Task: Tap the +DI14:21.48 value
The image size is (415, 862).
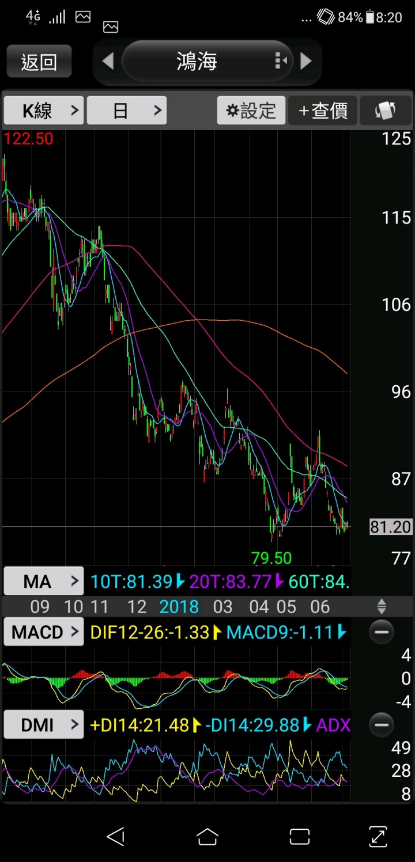Action: coord(139,724)
